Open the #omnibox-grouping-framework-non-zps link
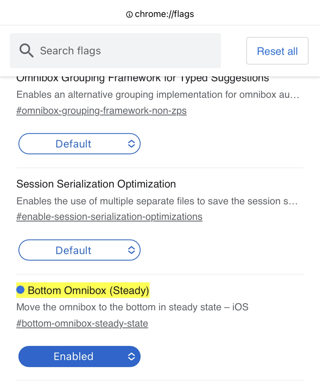The image size is (320, 388). [x=102, y=111]
